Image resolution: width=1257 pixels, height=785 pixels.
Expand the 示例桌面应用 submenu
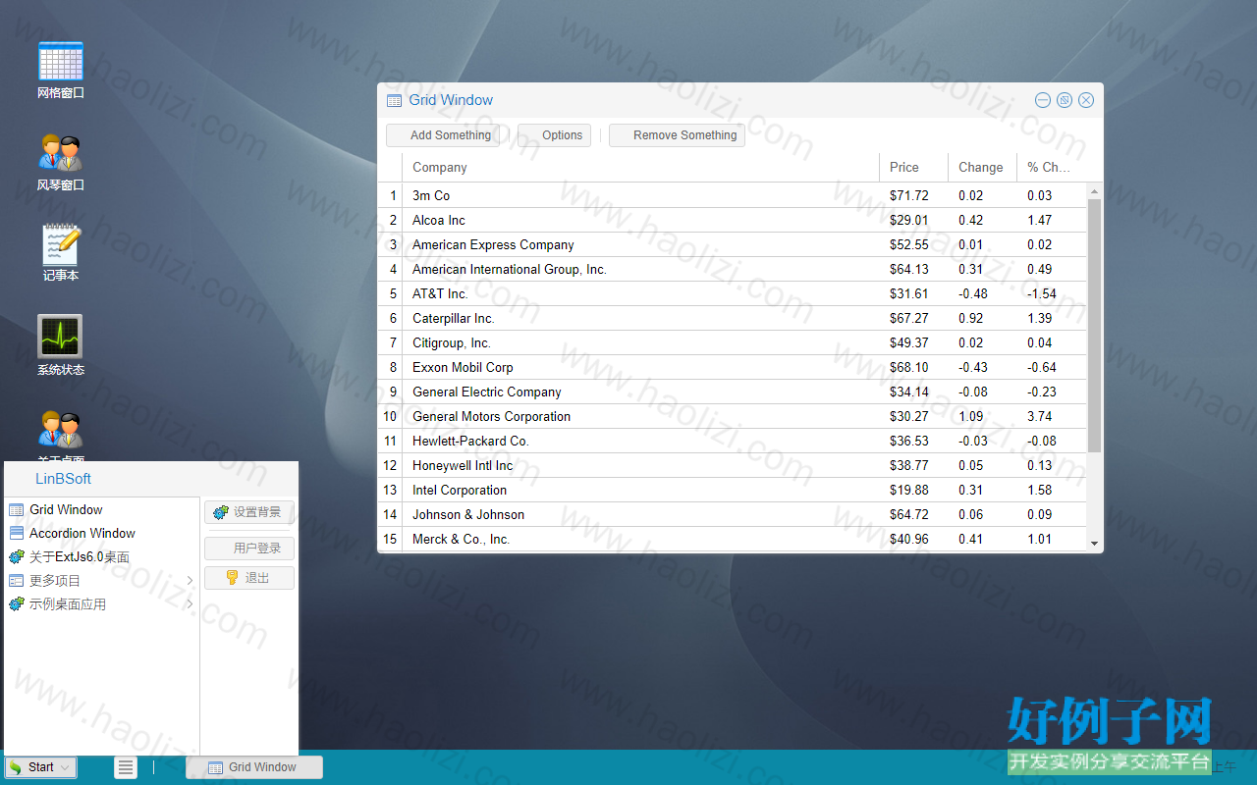coord(102,603)
